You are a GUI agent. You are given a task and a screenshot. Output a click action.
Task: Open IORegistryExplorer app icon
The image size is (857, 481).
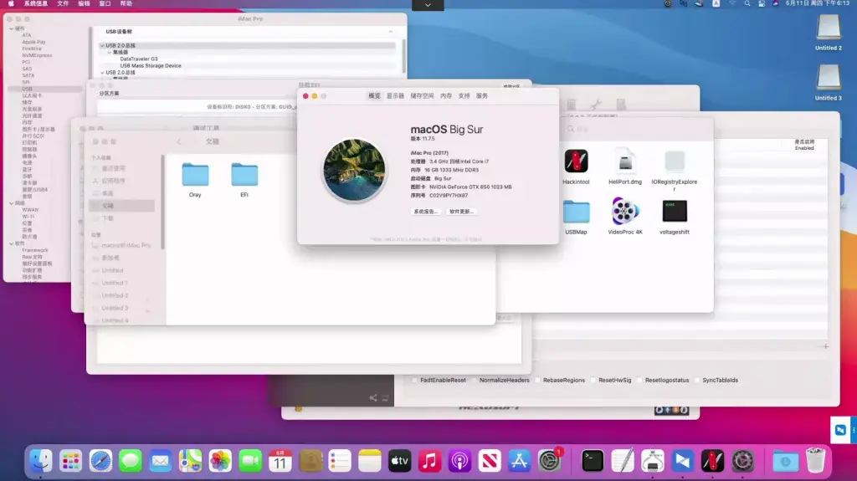click(x=675, y=161)
